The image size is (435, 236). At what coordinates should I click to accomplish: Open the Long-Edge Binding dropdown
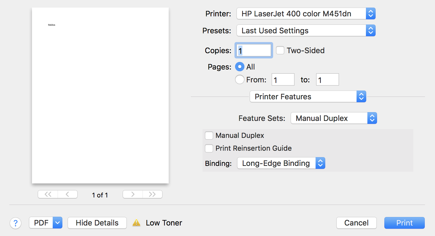pos(281,163)
